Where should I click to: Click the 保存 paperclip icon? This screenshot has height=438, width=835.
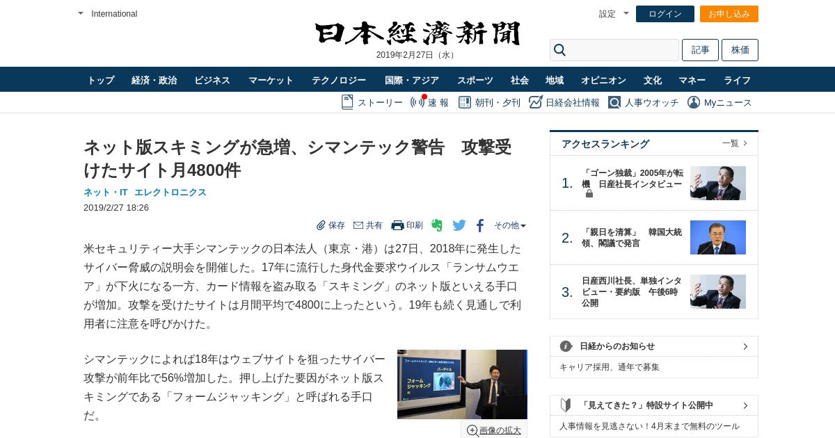[x=321, y=225]
